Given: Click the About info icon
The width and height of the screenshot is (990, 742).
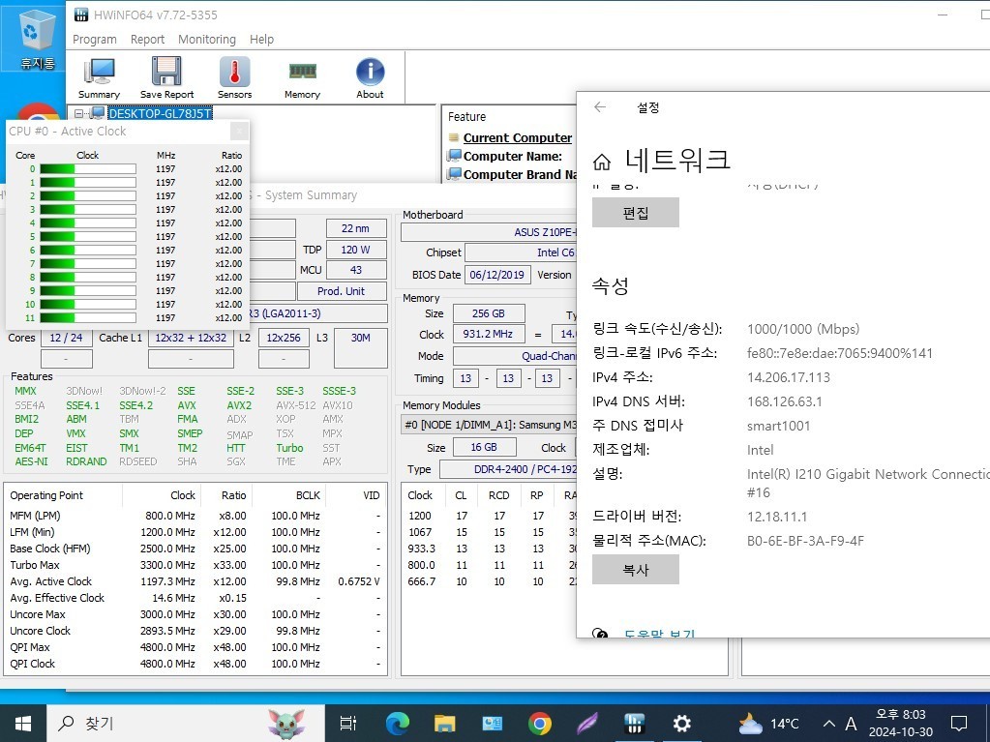Looking at the screenshot, I should click(x=370, y=77).
